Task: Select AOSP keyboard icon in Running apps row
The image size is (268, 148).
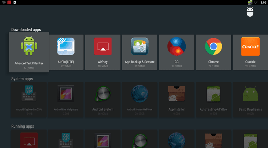Action: (x=66, y=140)
